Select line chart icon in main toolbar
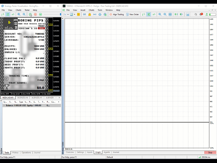The image size is (217, 163). [154, 14]
